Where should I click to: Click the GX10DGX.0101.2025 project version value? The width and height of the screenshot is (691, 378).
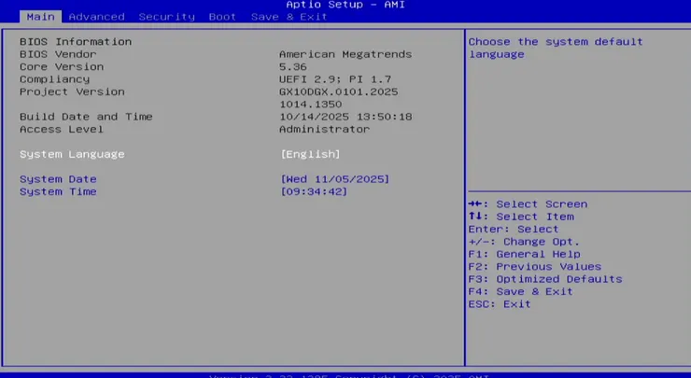pos(338,91)
